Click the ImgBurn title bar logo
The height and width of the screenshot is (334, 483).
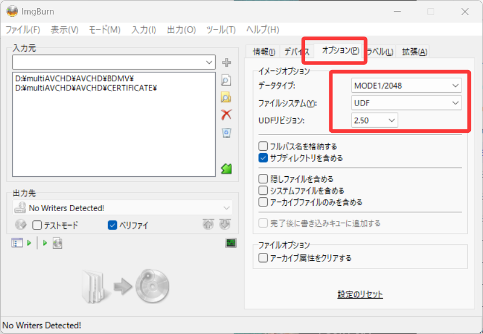(12, 12)
